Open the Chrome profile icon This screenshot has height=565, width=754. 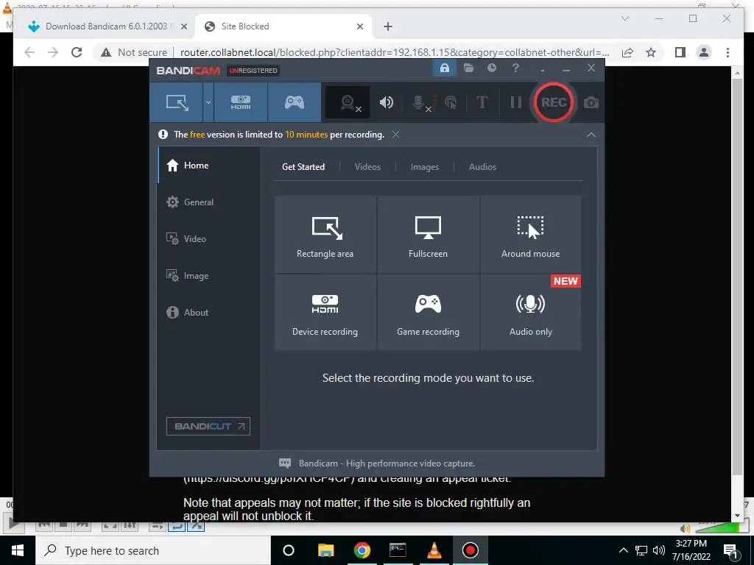(x=703, y=52)
